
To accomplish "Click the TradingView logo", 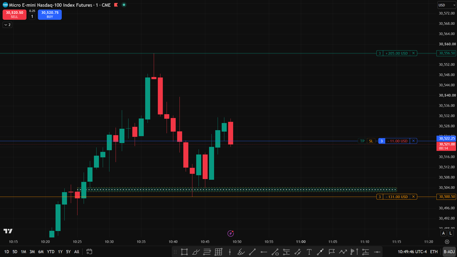I will coord(8,231).
